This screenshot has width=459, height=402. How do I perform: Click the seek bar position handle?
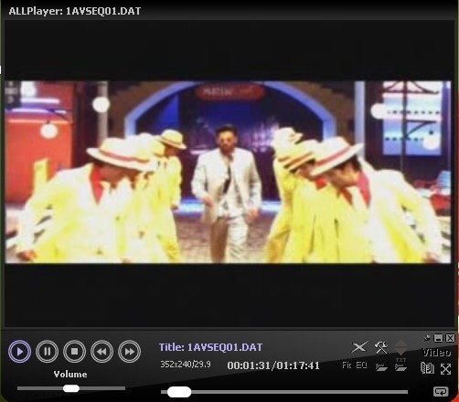point(179,392)
